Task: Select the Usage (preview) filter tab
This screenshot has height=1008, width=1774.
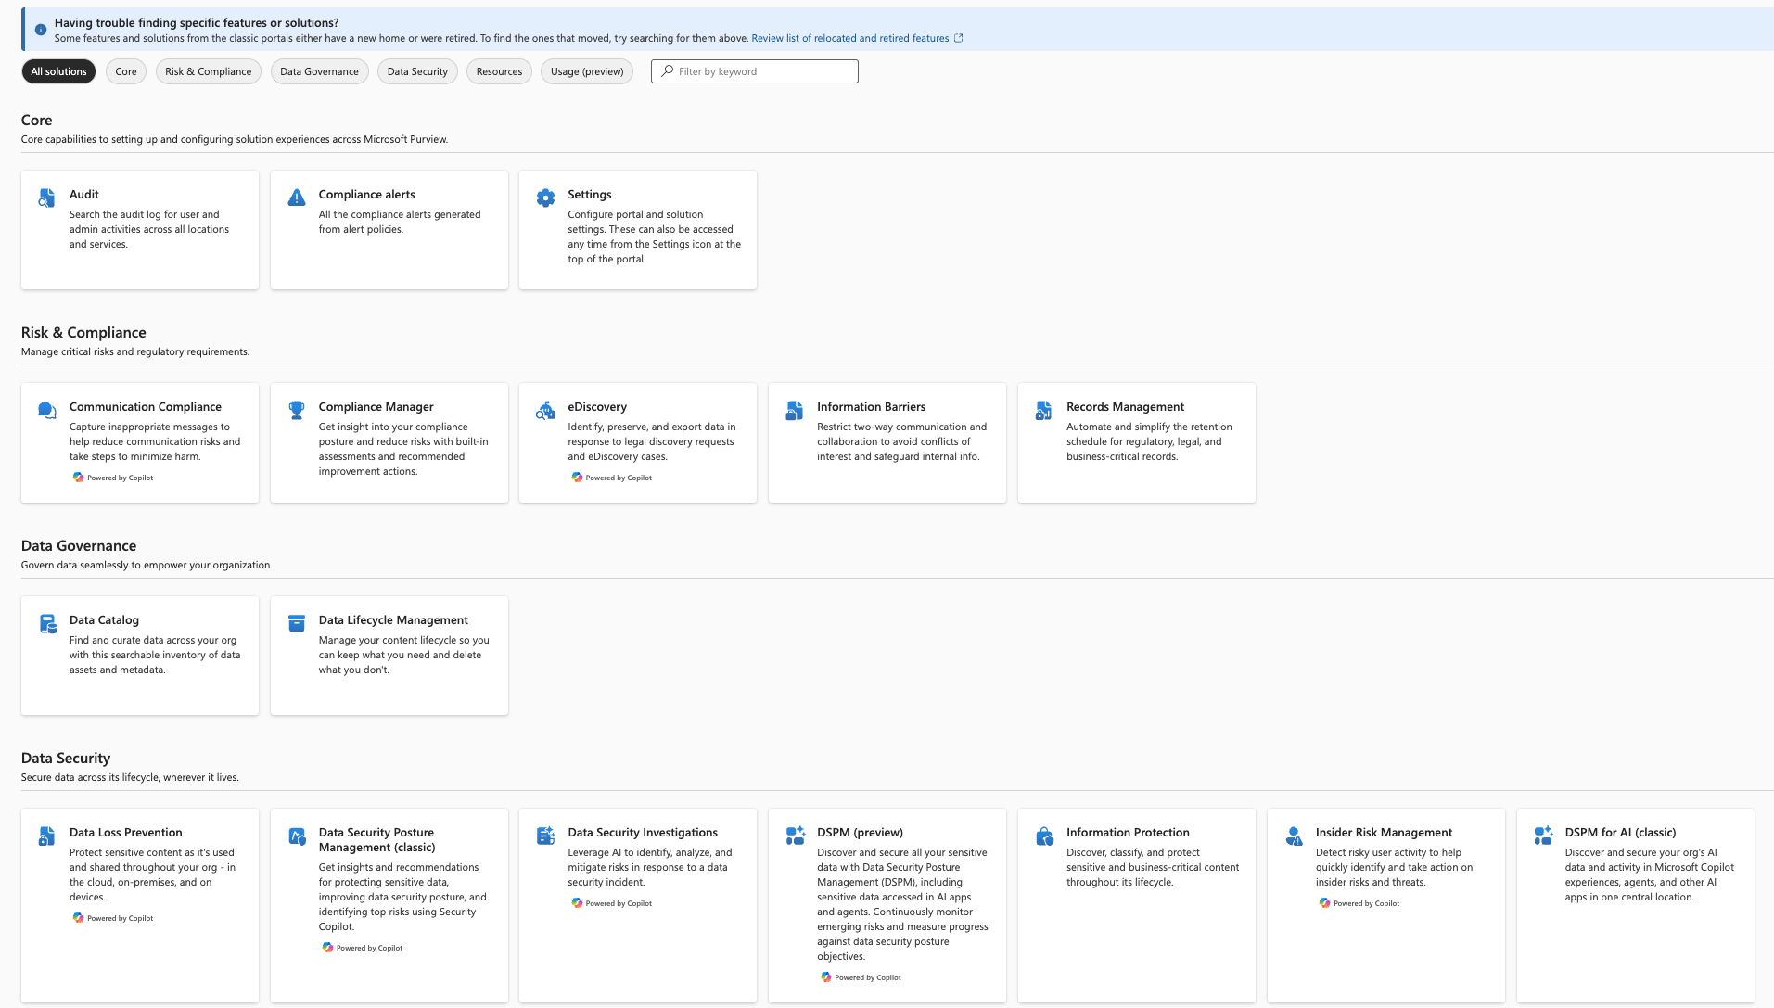Action: [x=586, y=71]
